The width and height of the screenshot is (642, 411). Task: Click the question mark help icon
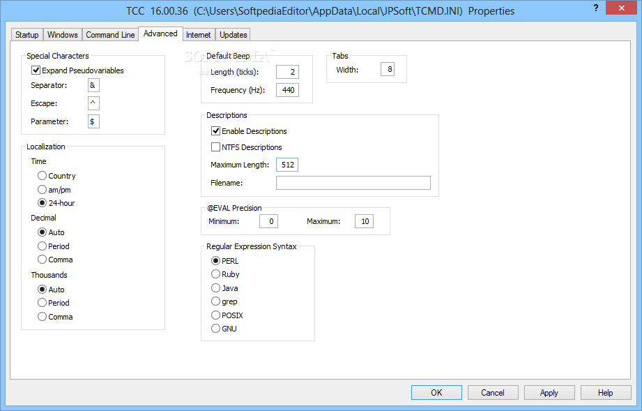click(x=596, y=8)
